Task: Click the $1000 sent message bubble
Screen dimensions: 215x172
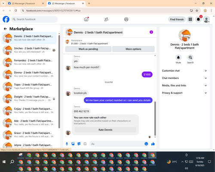Action: tap(147, 74)
